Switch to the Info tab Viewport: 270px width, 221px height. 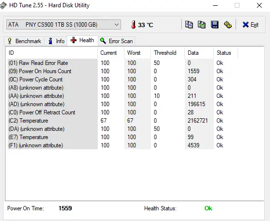(x=56, y=41)
